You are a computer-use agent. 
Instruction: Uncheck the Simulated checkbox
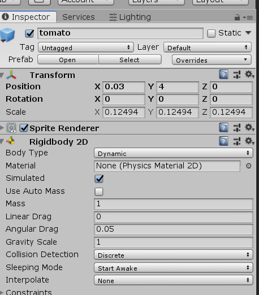[x=99, y=179]
